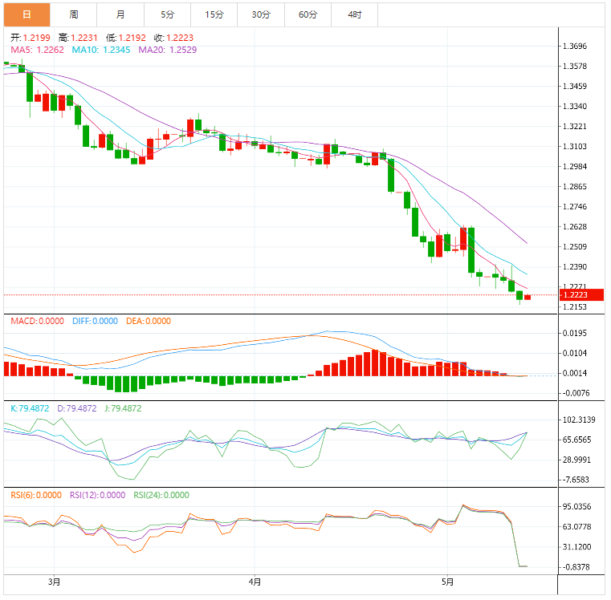611x600 pixels.
Task: Click the RSI(12): 0.0000 label
Action: [x=97, y=495]
